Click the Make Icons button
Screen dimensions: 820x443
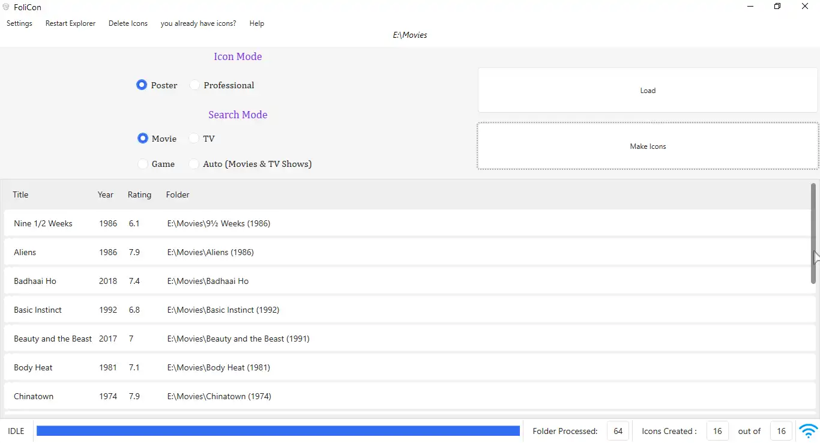pyautogui.click(x=648, y=146)
